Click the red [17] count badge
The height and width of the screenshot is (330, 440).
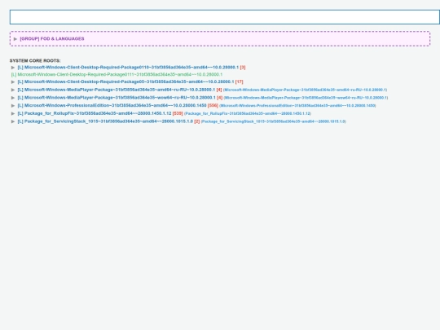(239, 81)
